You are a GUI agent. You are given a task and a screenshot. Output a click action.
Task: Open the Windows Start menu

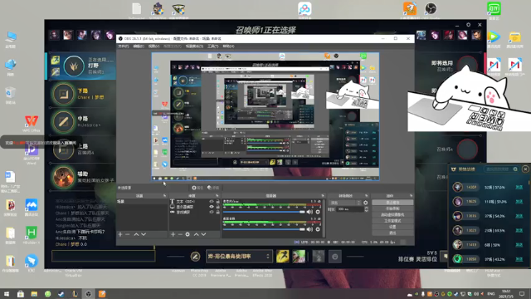7,293
